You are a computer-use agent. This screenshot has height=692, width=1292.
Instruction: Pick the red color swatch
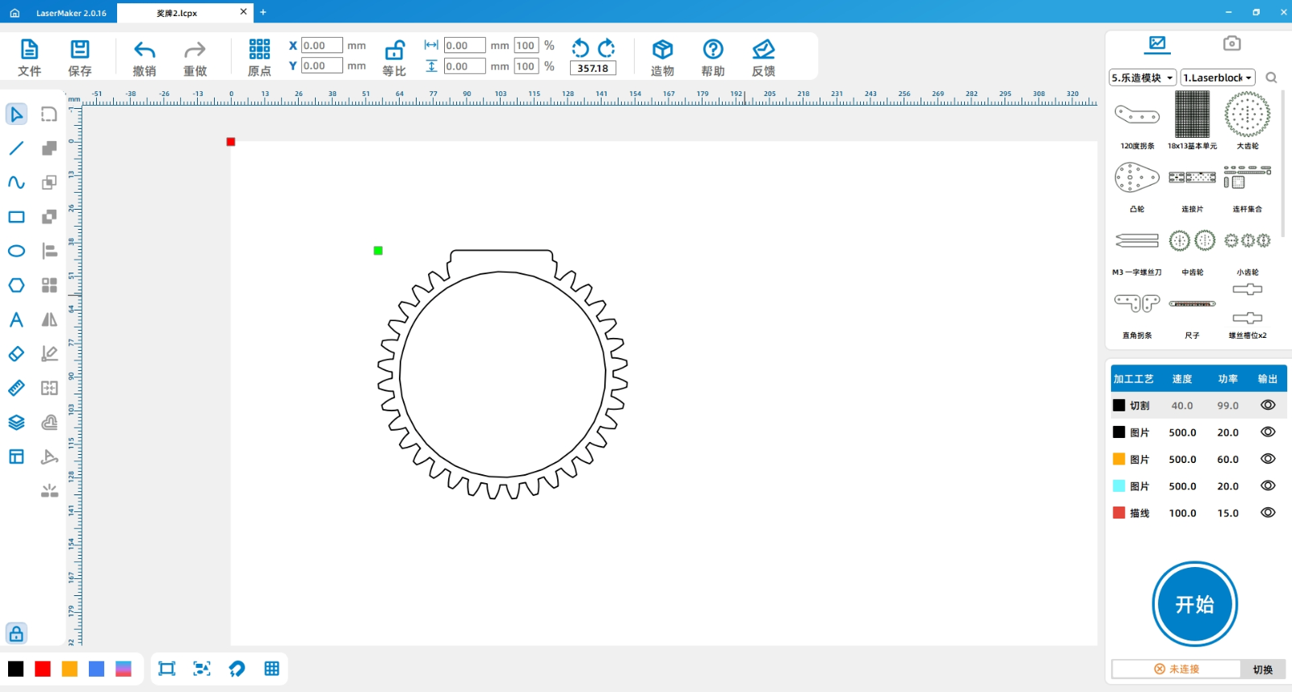click(43, 669)
